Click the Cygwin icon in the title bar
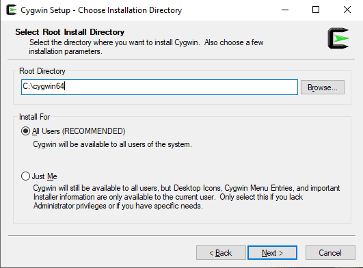Image resolution: width=363 pixels, height=268 pixels. pyautogui.click(x=12, y=10)
